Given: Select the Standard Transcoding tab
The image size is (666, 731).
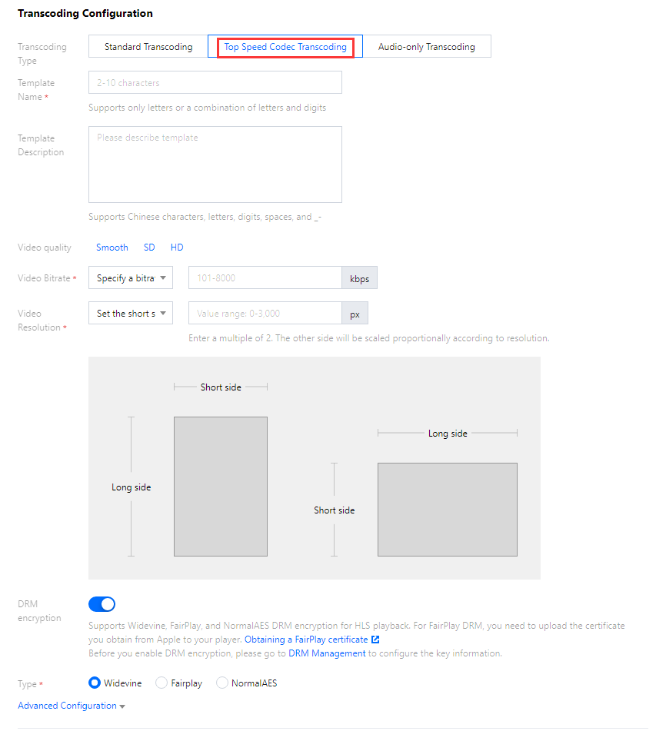Looking at the screenshot, I should coord(148,47).
